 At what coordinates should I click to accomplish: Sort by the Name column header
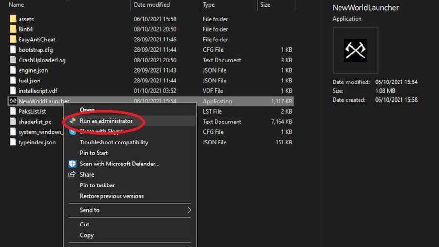(16, 5)
